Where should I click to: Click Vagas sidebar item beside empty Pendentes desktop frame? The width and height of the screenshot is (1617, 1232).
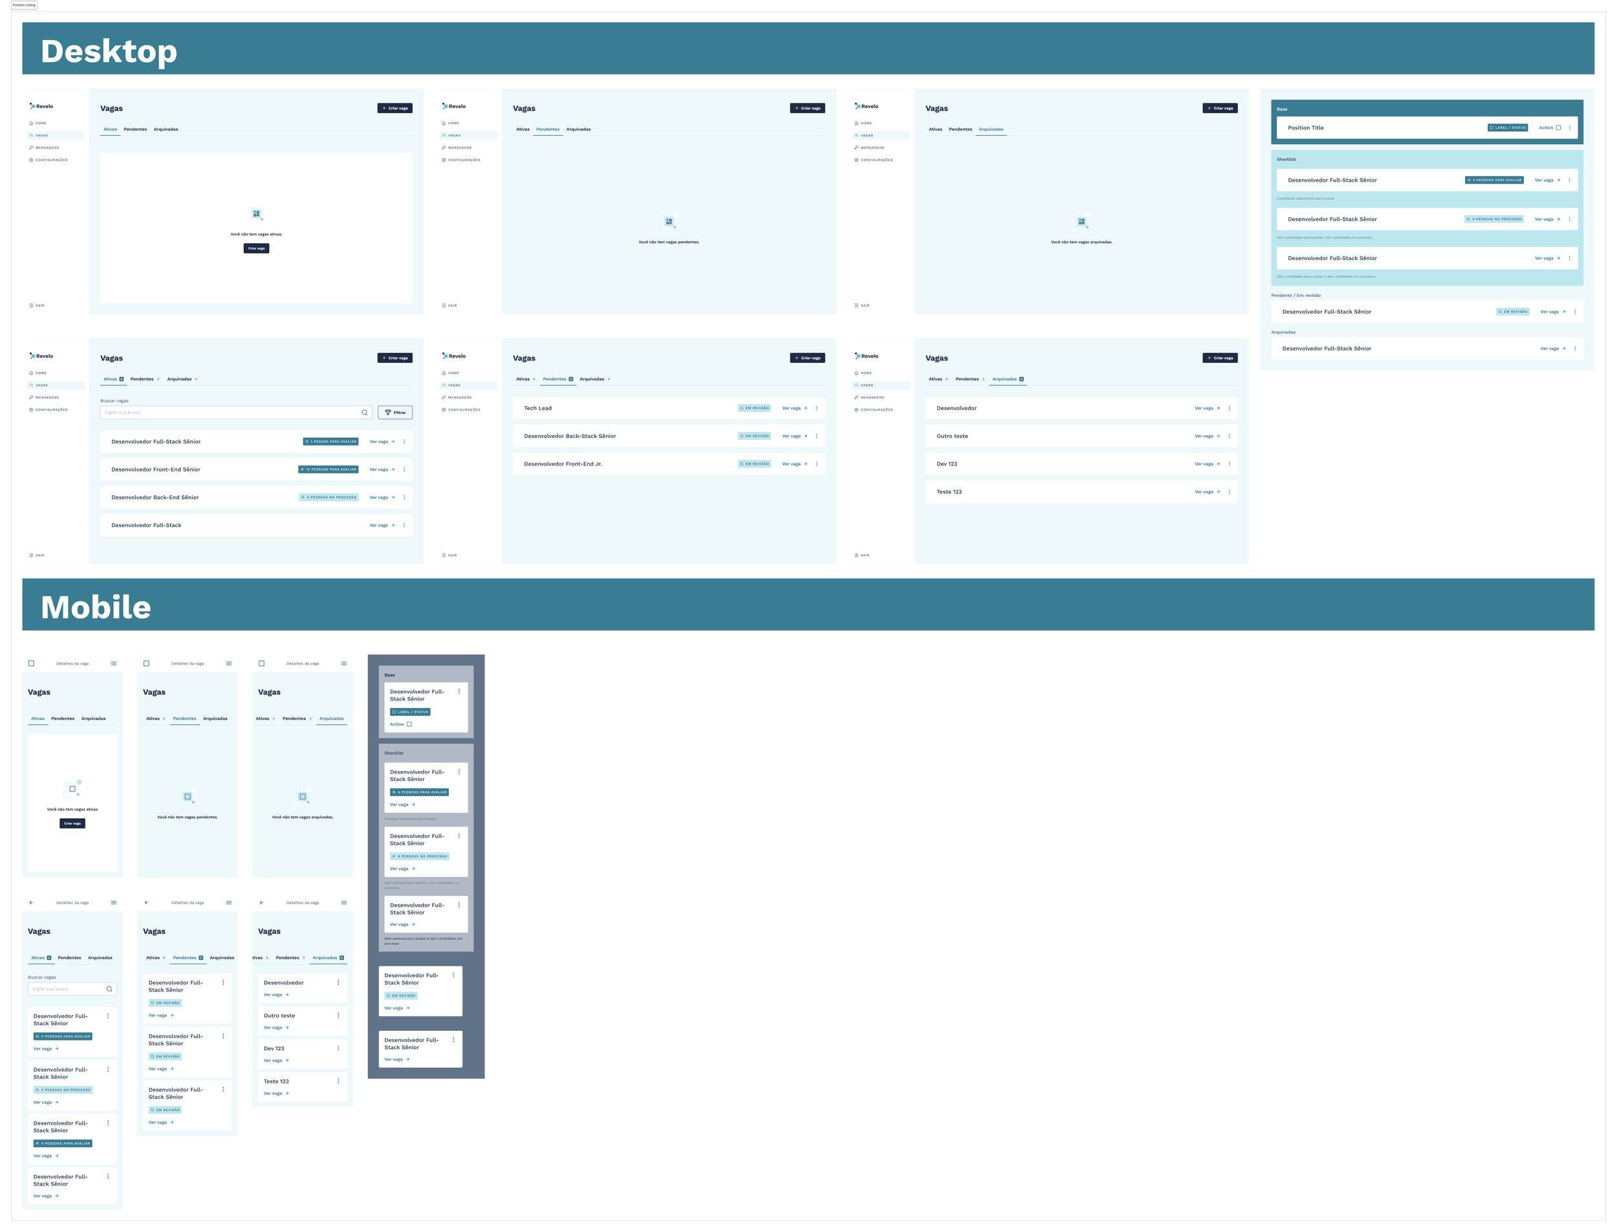coord(468,135)
